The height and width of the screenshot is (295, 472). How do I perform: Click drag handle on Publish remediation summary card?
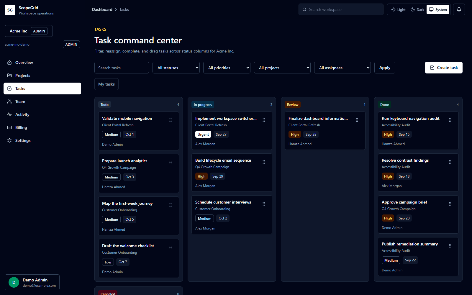(450, 246)
